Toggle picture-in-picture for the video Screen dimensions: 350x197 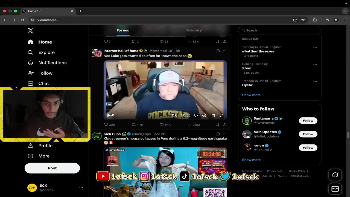[213, 115]
